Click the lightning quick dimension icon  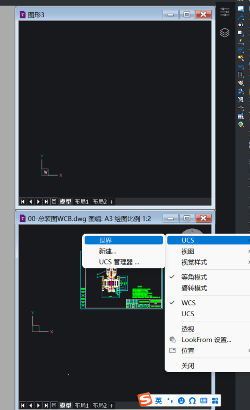tap(241, 42)
